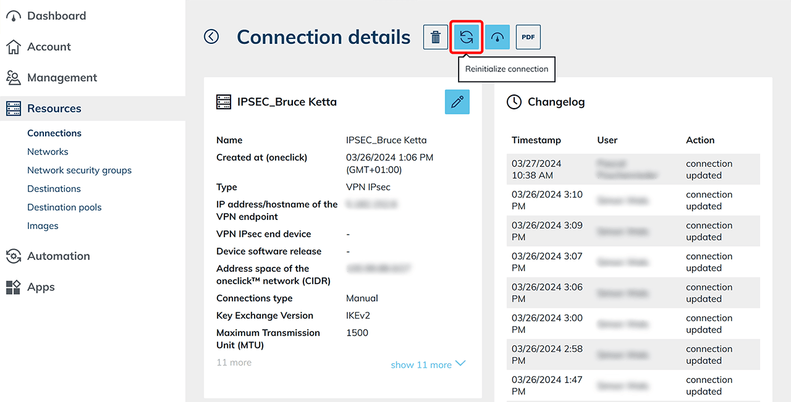Expand details with show 11 more
Viewport: 791px width, 402px height.
click(421, 365)
